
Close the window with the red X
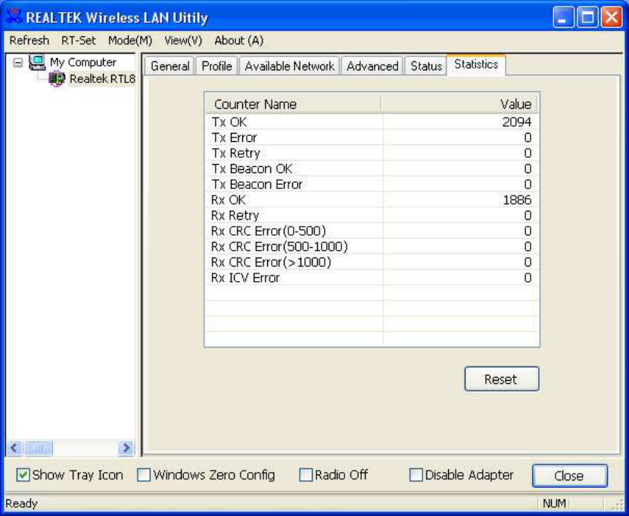[612, 17]
